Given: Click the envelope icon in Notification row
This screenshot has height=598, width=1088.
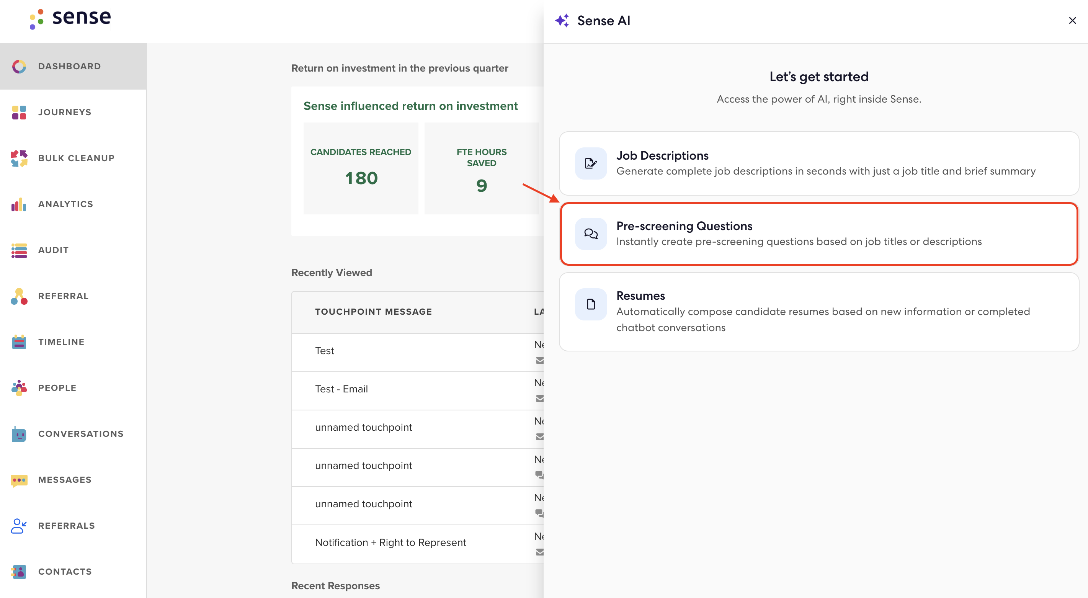Looking at the screenshot, I should pos(539,552).
